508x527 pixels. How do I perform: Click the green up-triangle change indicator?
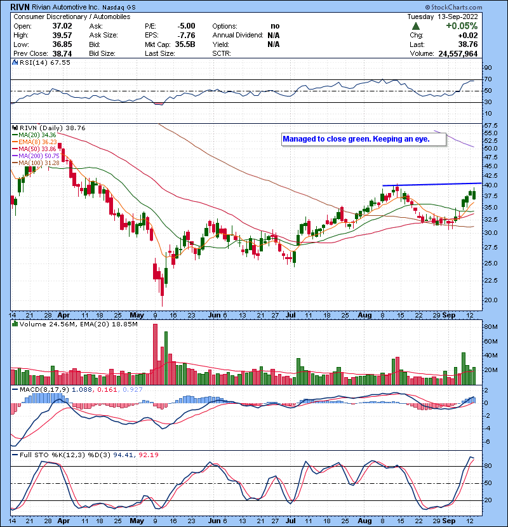[x=416, y=26]
